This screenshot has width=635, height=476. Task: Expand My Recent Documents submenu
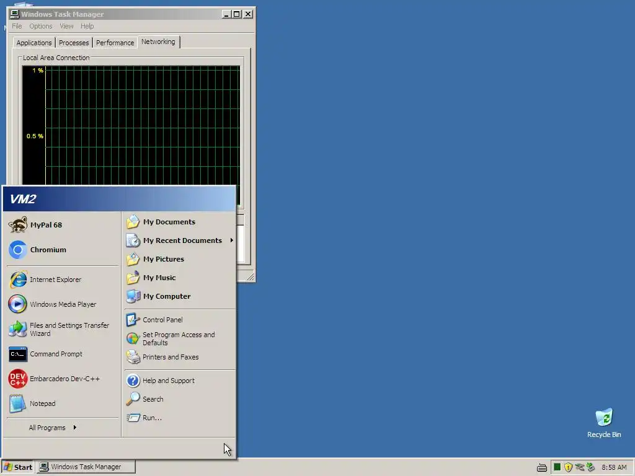tap(180, 240)
